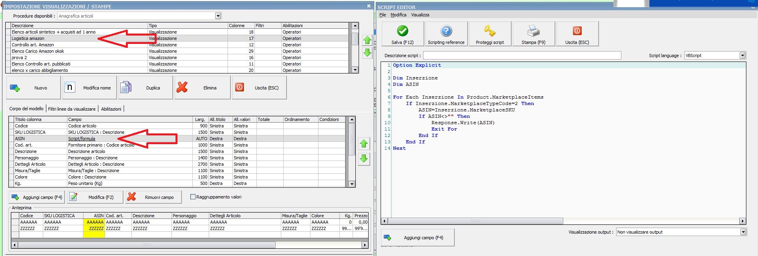Move view down with upper-list green down arrow
Image resolution: width=758 pixels, height=256 pixels.
click(367, 53)
